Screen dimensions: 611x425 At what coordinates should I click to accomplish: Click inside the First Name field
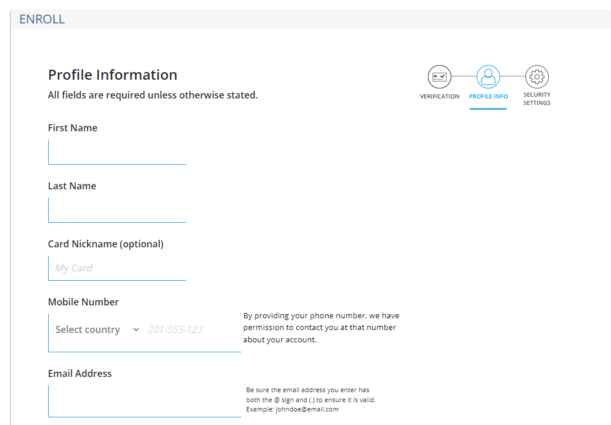coord(117,152)
